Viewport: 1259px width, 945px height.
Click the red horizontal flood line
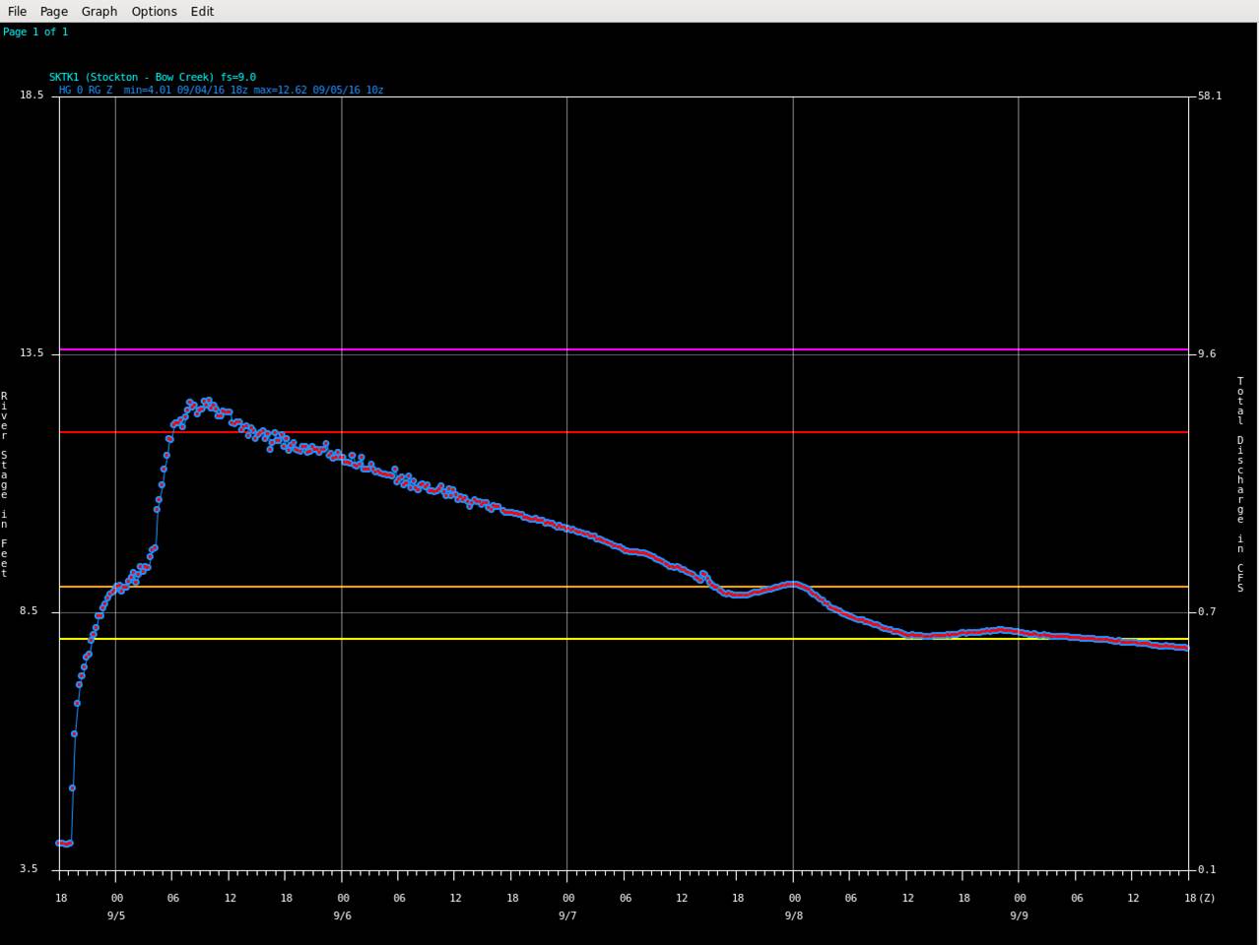pyautogui.click(x=624, y=432)
